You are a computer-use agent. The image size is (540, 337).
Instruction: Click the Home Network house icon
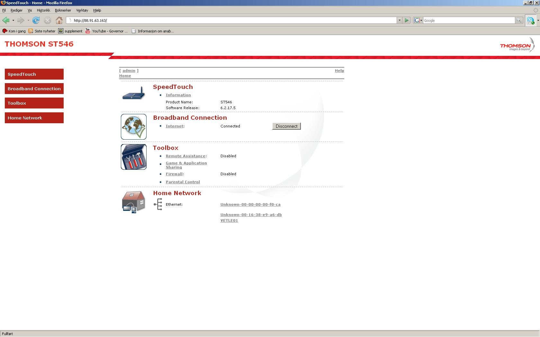[x=134, y=202]
